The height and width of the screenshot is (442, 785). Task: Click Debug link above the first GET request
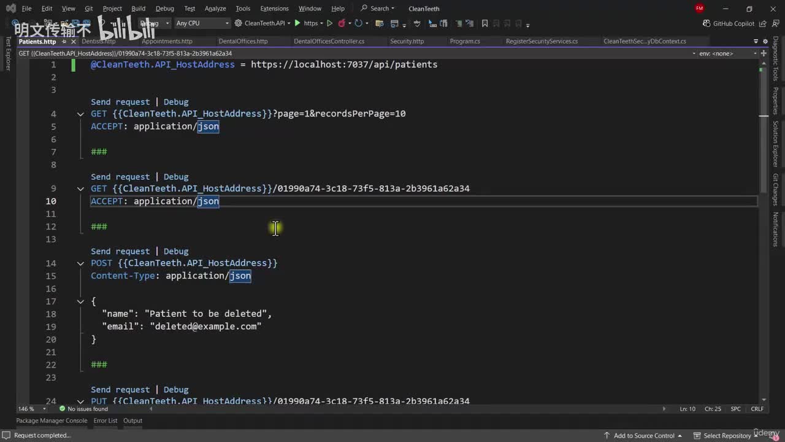click(x=176, y=102)
